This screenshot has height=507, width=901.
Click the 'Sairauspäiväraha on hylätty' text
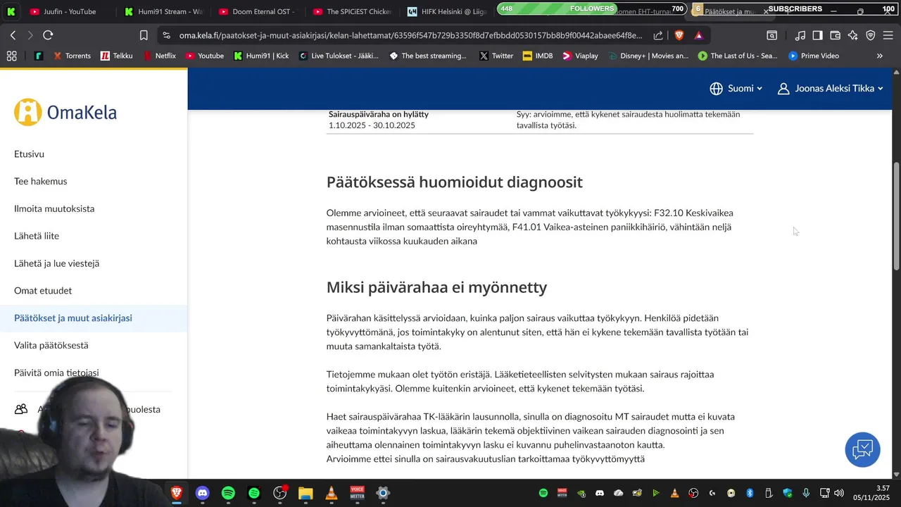click(x=379, y=114)
